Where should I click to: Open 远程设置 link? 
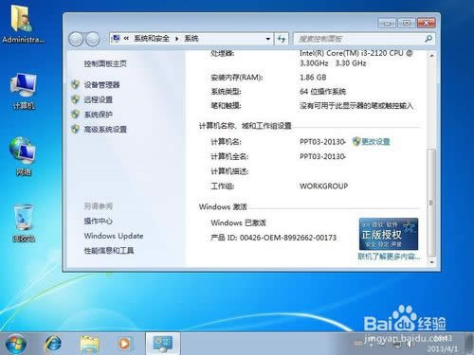click(99, 99)
